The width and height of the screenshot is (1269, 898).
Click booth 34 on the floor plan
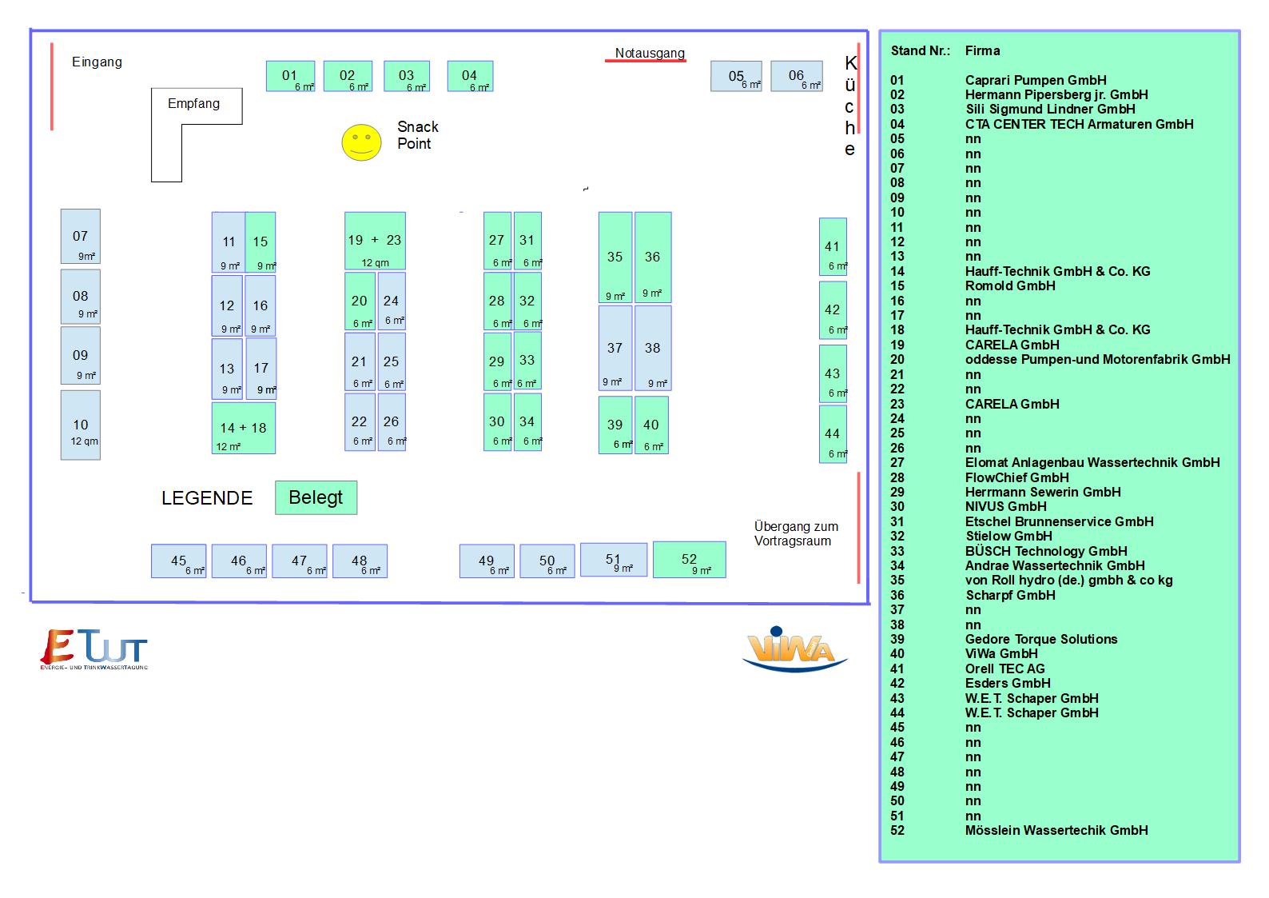pyautogui.click(x=527, y=422)
